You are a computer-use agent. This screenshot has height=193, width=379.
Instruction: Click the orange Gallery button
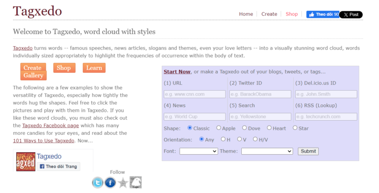(34, 75)
